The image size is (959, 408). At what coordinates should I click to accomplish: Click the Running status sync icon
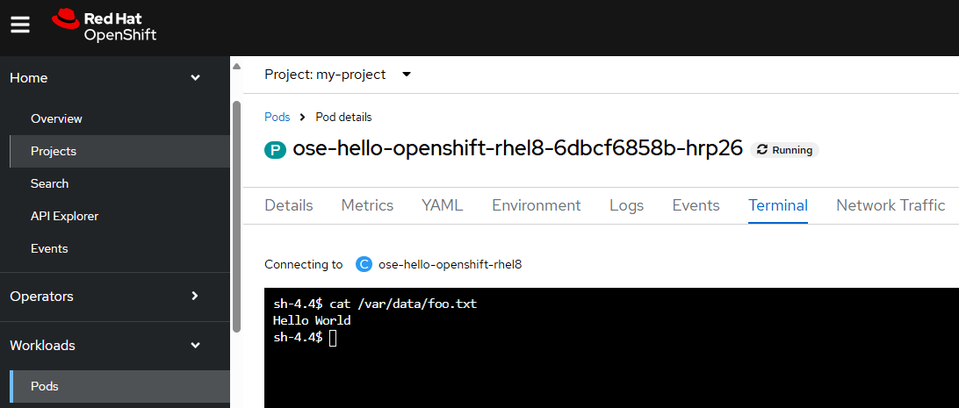point(762,150)
